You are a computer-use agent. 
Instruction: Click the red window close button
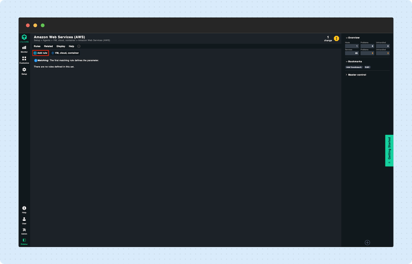tap(28, 25)
